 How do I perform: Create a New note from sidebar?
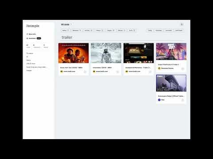(31, 34)
